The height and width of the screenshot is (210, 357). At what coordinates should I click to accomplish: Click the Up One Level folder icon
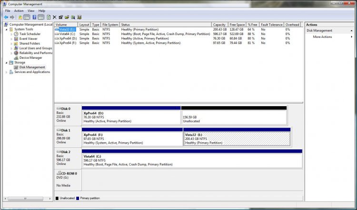tap(20, 17)
